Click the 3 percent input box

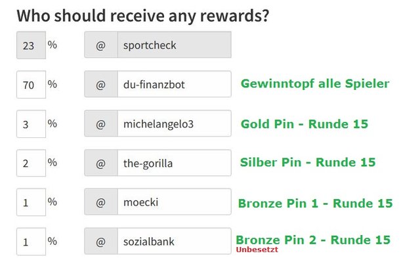[x=31, y=123]
